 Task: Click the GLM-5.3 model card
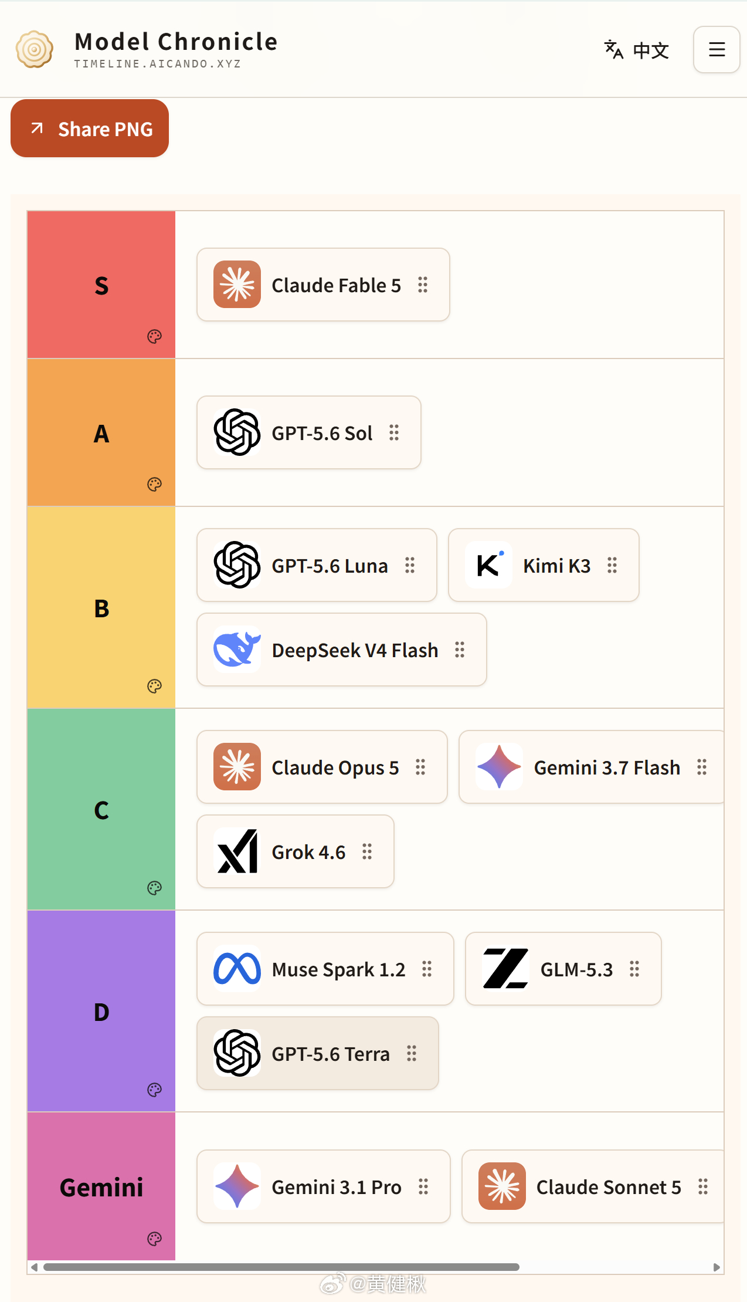[x=563, y=969]
